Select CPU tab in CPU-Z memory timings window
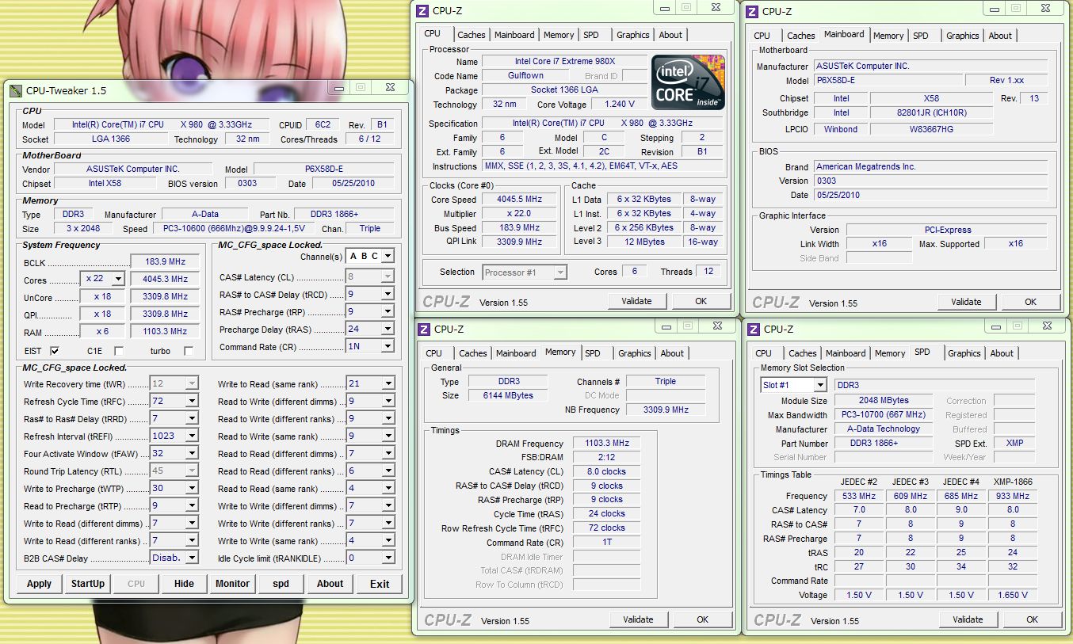Viewport: 1073px width, 644px height. point(434,353)
